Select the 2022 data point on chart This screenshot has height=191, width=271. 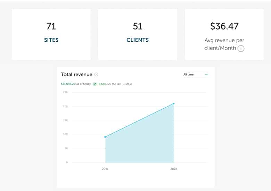[x=174, y=103]
